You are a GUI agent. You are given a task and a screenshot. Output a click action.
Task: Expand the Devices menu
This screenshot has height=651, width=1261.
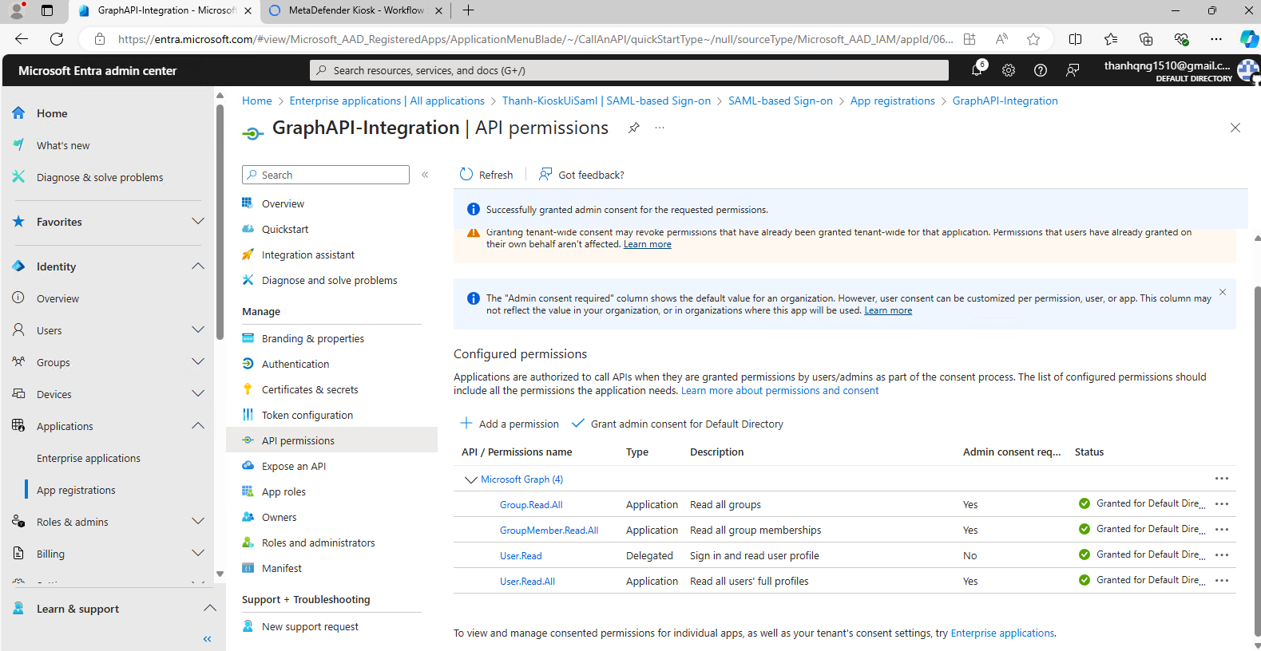coord(198,393)
